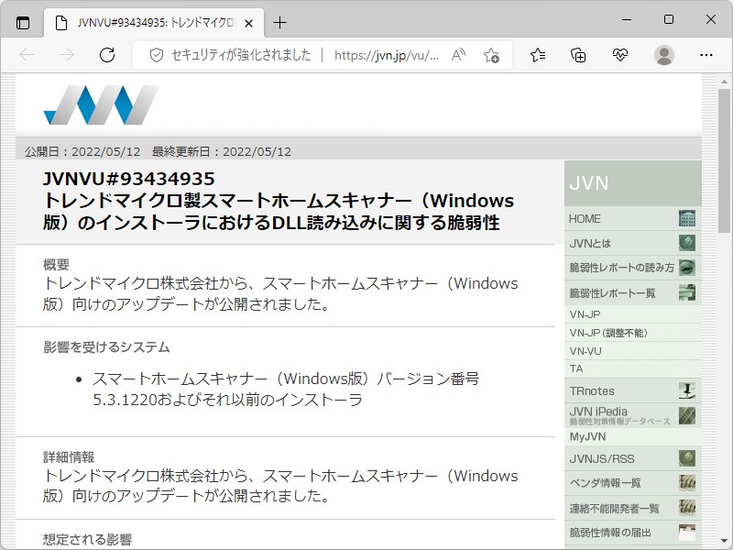Click the 連絡不能開発者一覧 sidebar icon

(x=687, y=506)
